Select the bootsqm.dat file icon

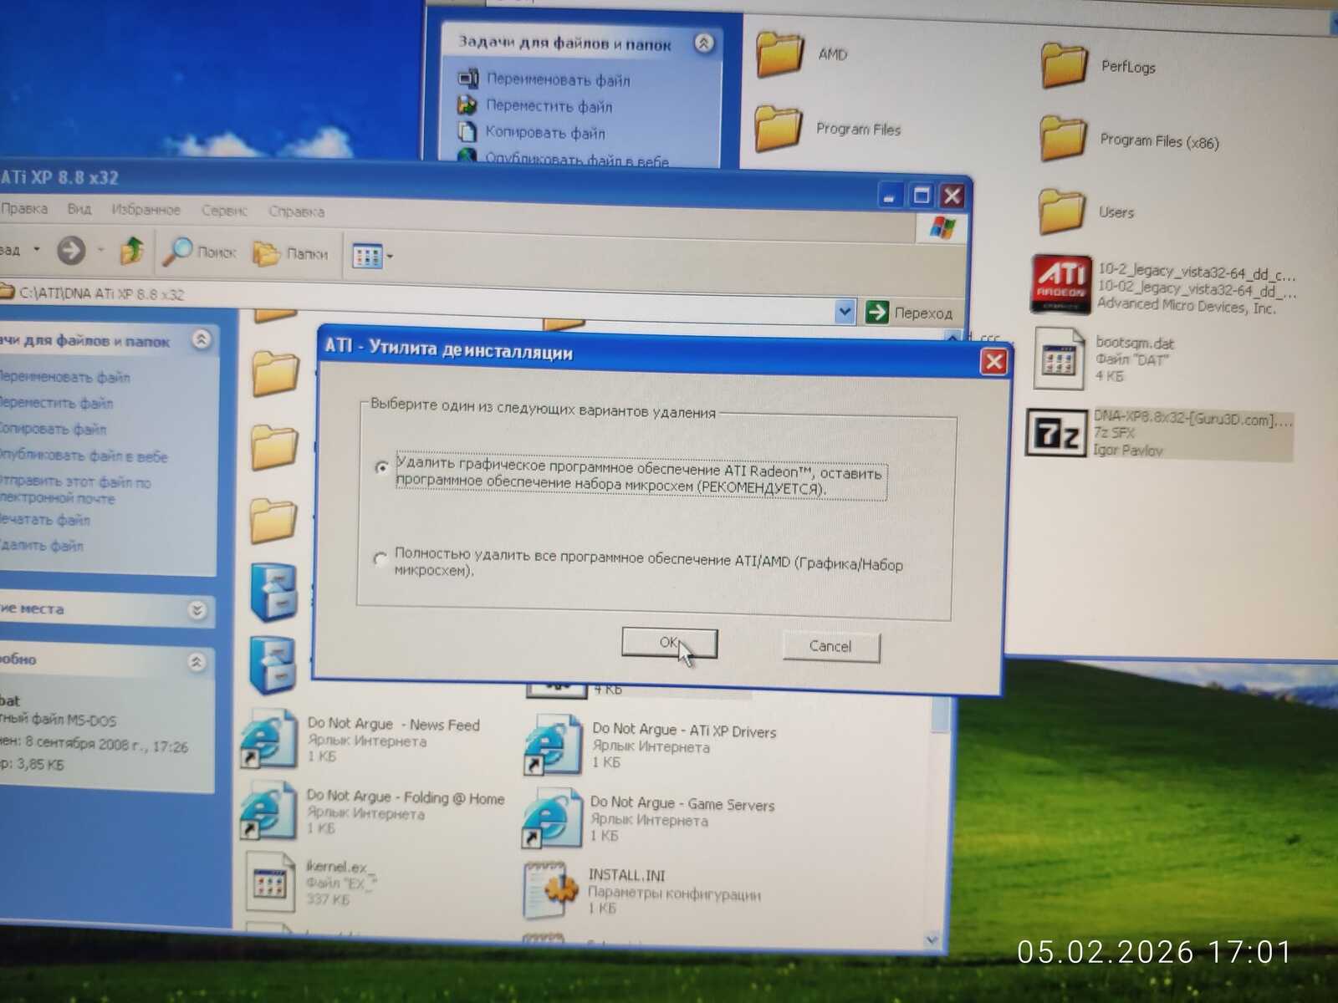(x=1060, y=358)
